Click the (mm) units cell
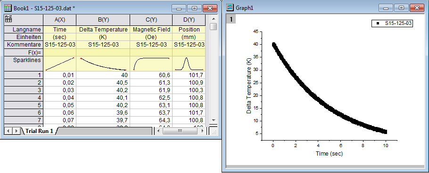 tap(189, 37)
